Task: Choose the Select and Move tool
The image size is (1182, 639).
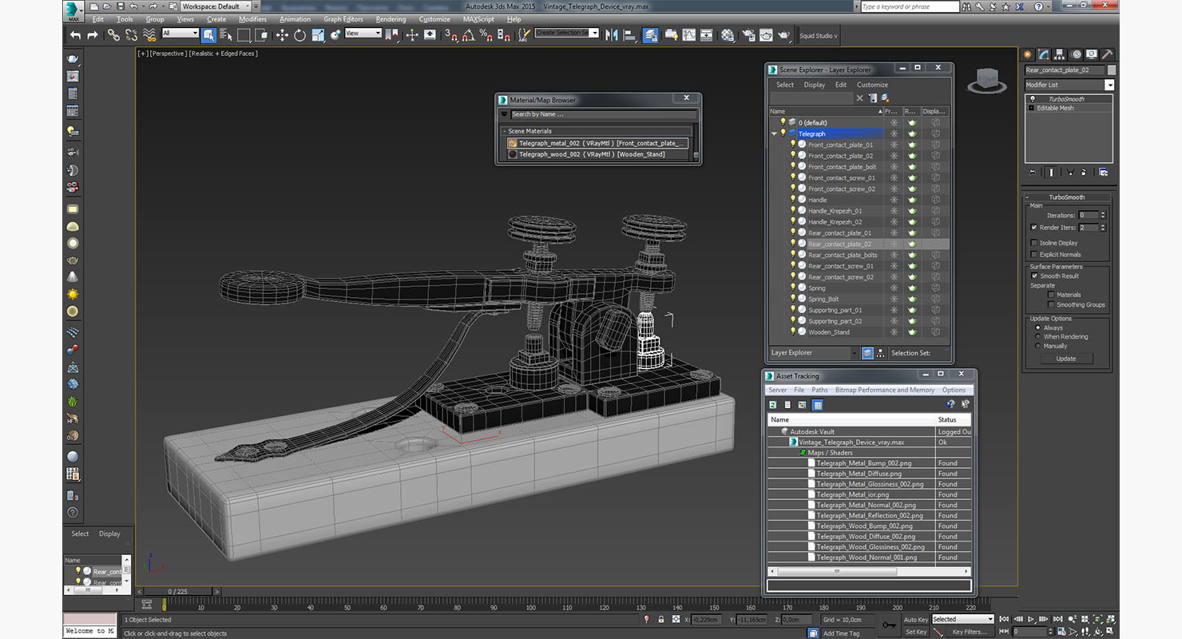Action: 282,34
